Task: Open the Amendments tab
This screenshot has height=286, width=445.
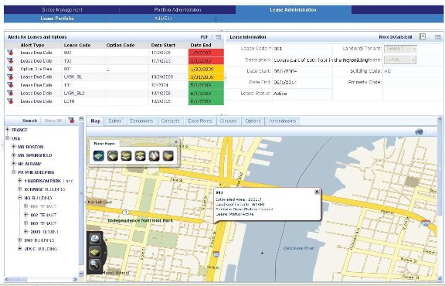Action: [x=283, y=121]
